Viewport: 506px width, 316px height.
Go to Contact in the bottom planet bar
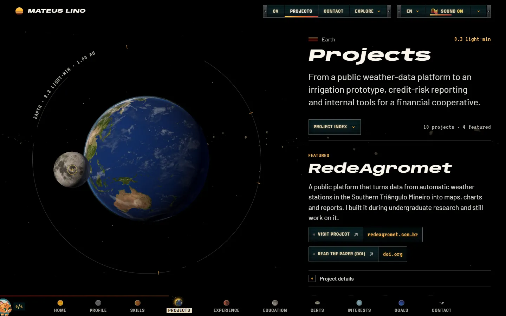click(x=442, y=306)
